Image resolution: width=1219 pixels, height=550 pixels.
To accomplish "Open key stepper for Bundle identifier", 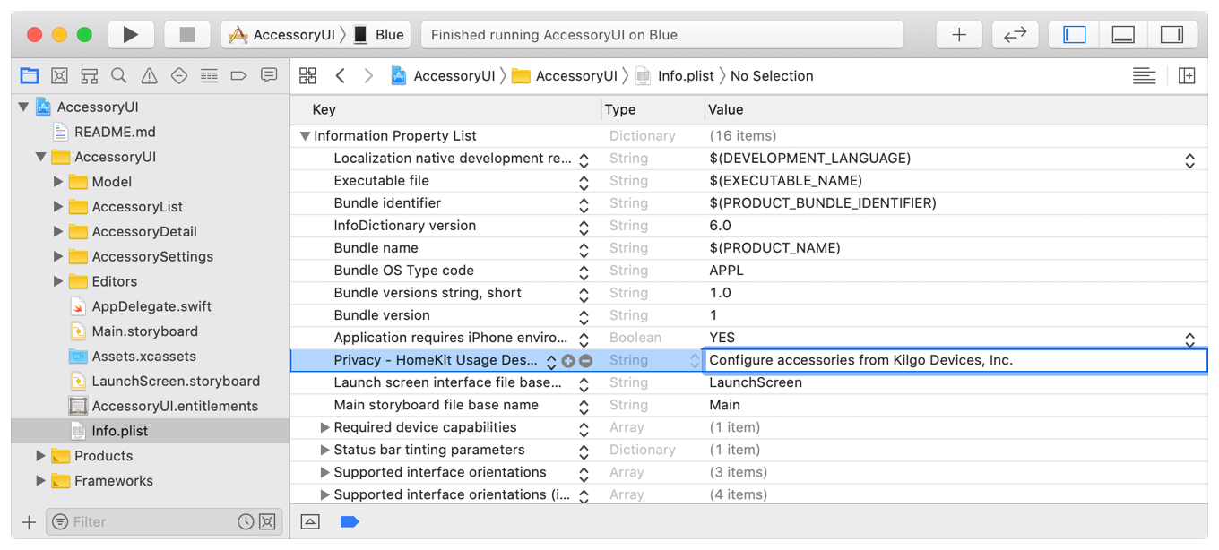I will (x=584, y=204).
